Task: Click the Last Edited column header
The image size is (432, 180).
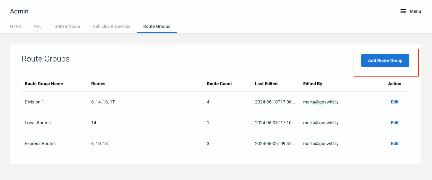Action: click(266, 84)
